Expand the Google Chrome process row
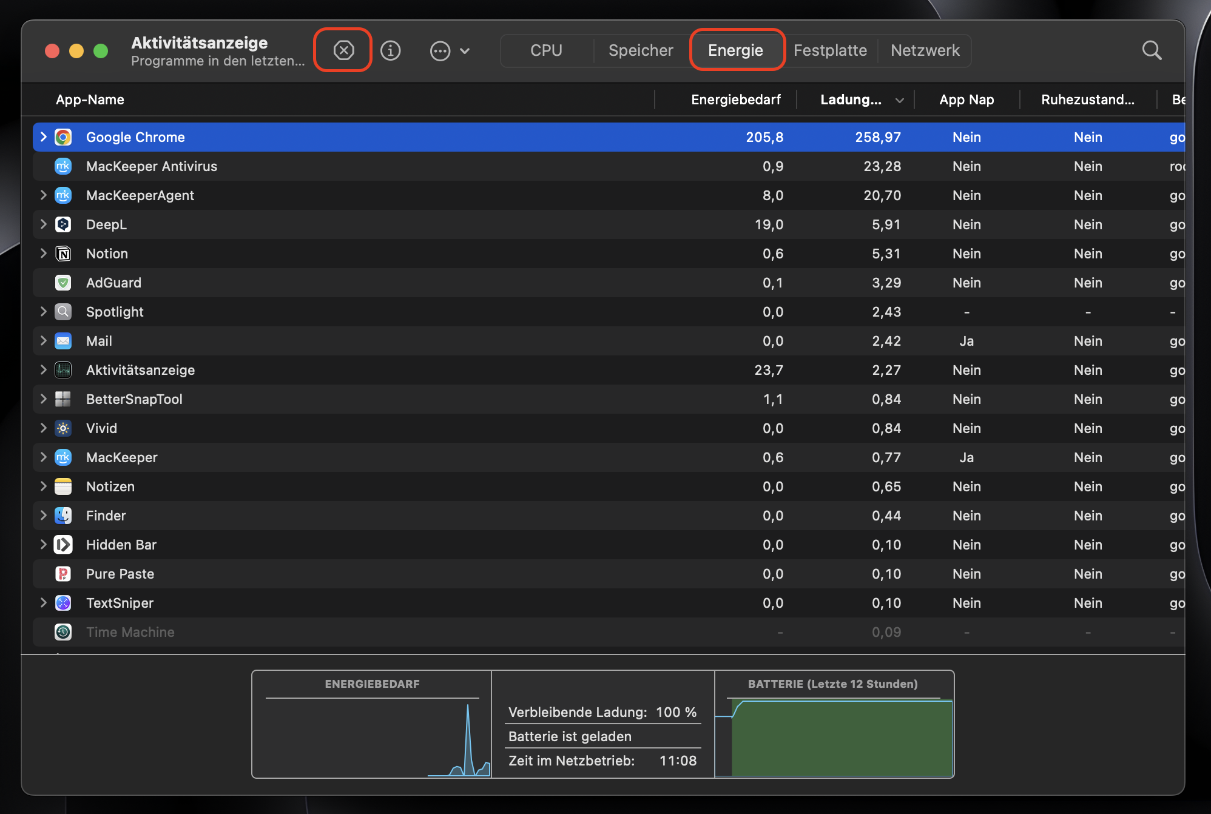Image resolution: width=1211 pixels, height=814 pixels. pos(43,137)
